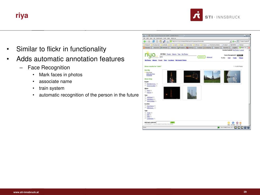
Task: Open the address bar history dropdown arrow
Action: point(230,41)
